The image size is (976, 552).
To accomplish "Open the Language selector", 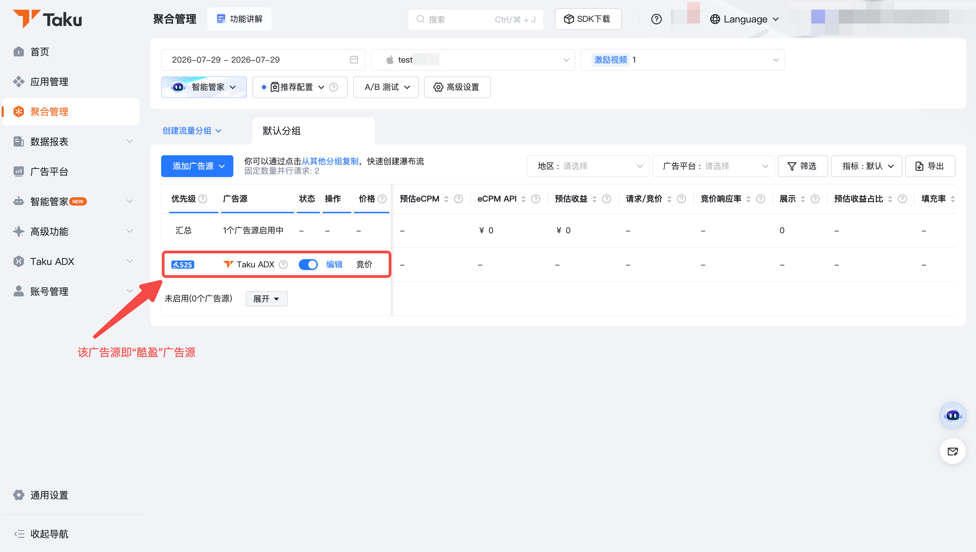I will (744, 19).
